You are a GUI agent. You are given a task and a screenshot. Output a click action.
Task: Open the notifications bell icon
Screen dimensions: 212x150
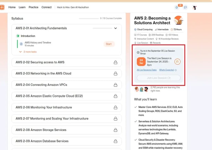(177, 7)
